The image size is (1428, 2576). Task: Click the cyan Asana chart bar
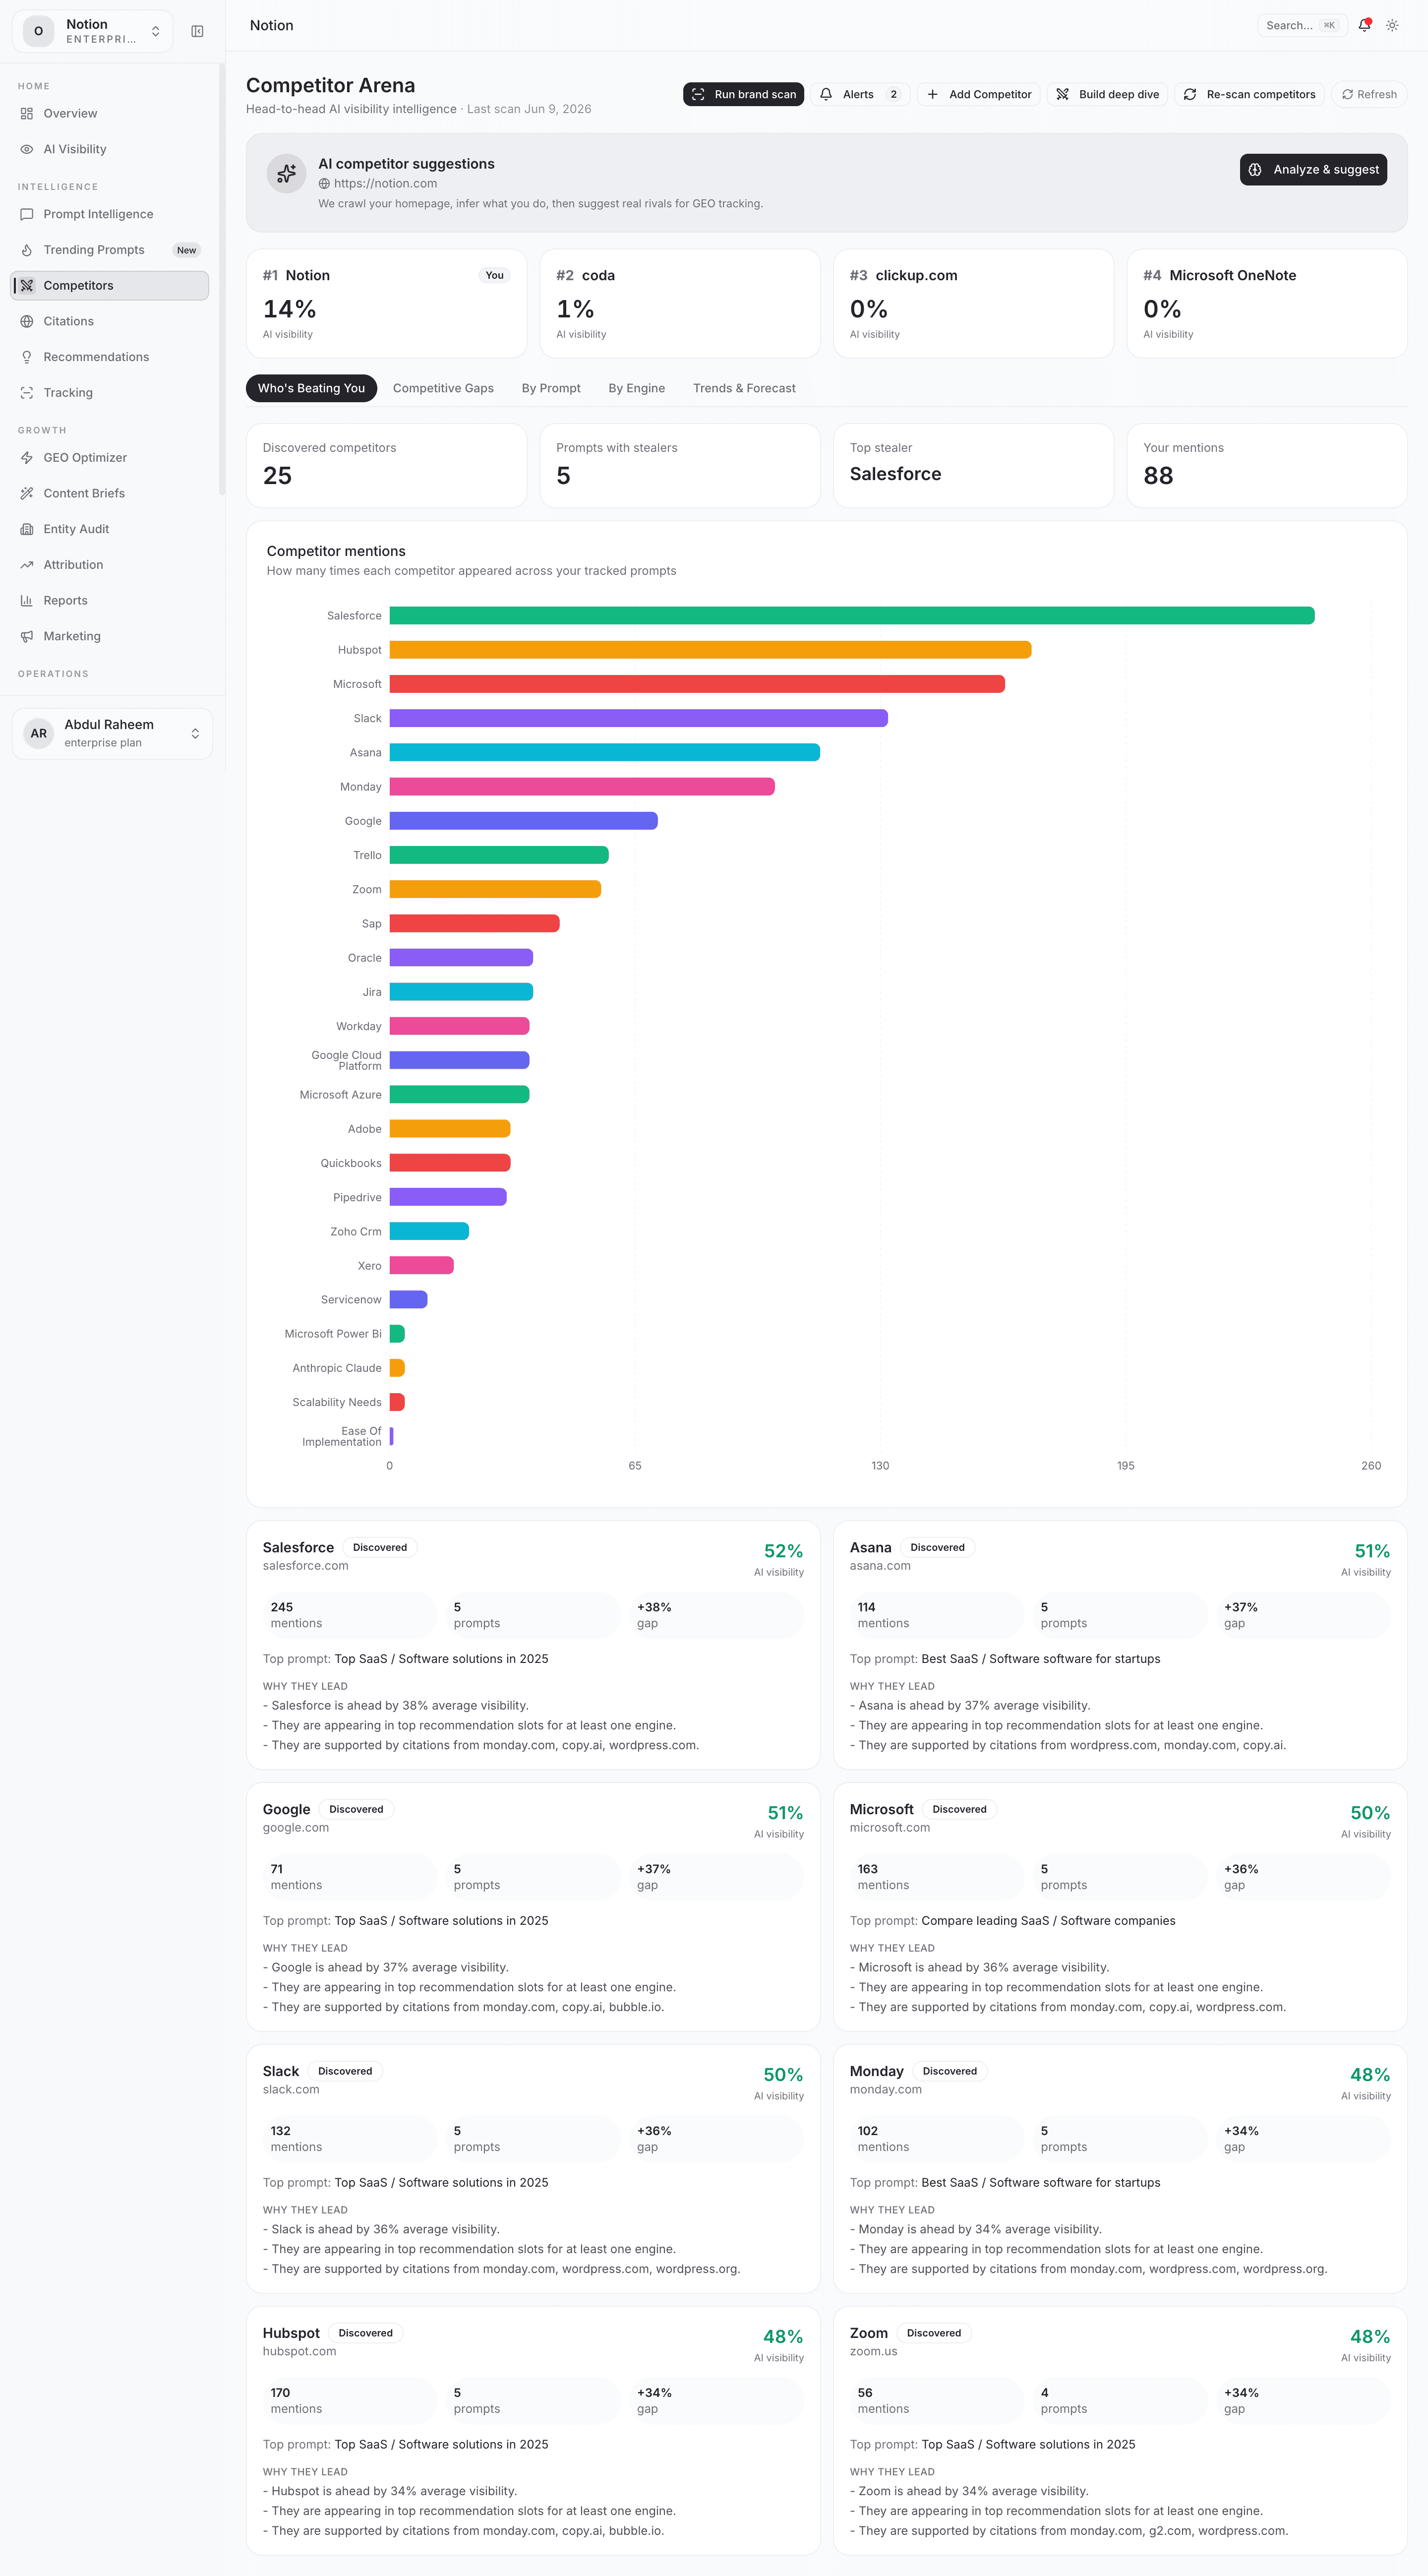pos(605,752)
